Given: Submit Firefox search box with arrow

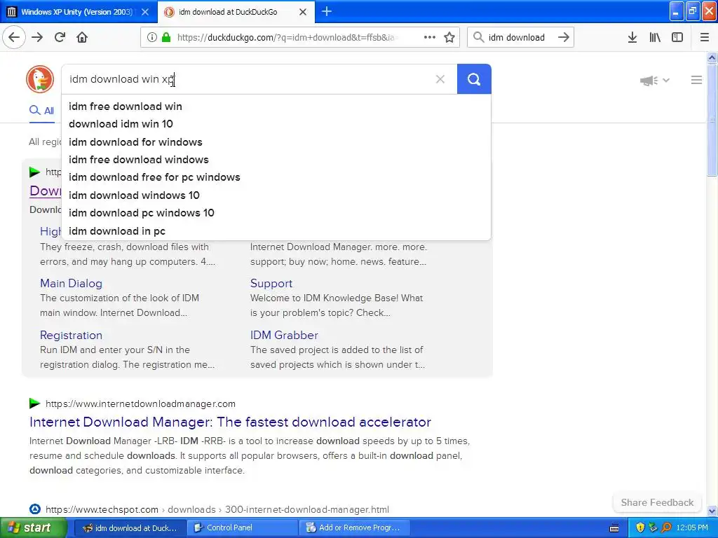Looking at the screenshot, I should click(564, 37).
